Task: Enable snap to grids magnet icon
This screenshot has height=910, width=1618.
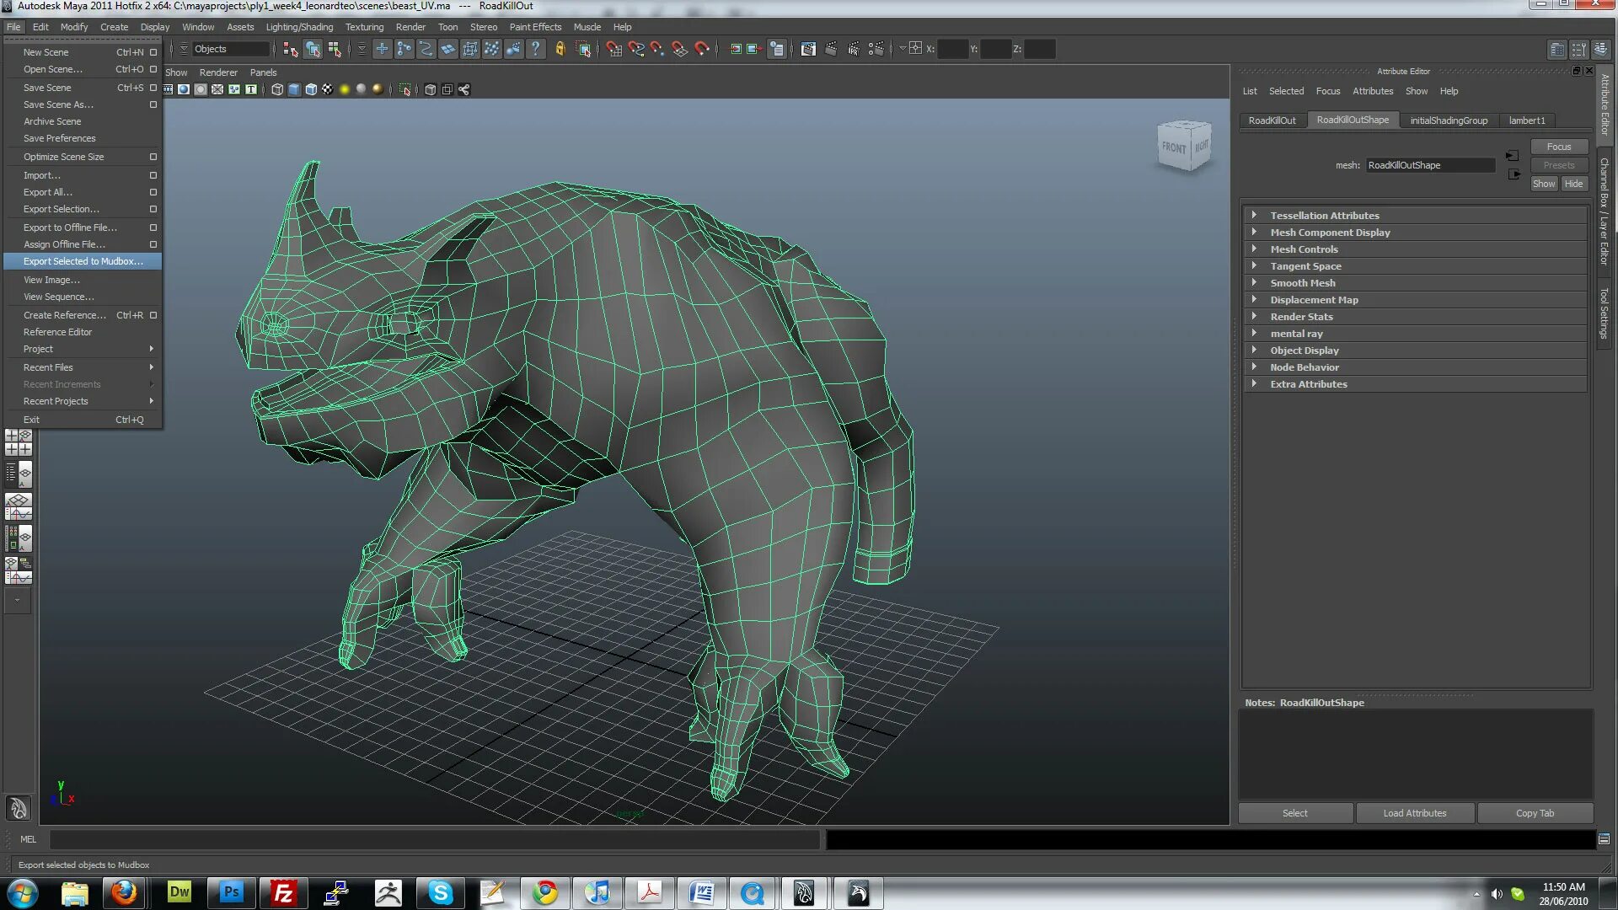Action: pos(613,50)
